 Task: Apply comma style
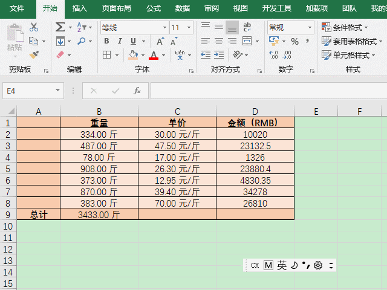pos(308,41)
